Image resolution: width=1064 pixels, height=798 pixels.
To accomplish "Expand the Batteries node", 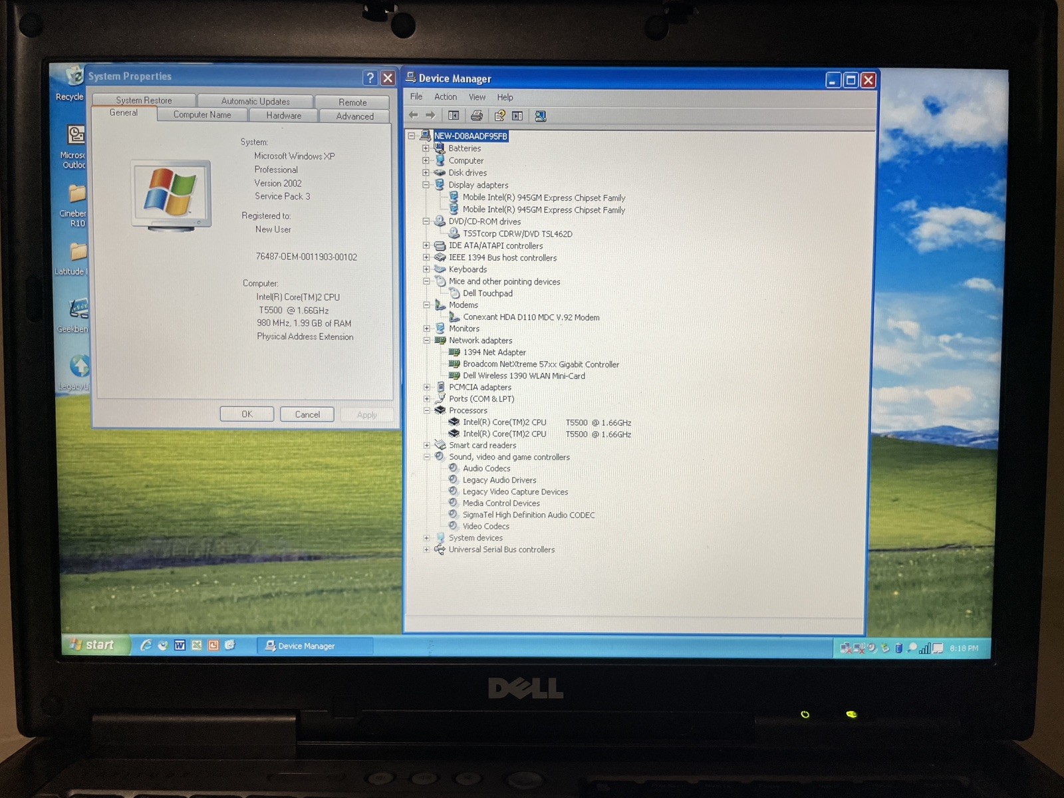I will (426, 148).
